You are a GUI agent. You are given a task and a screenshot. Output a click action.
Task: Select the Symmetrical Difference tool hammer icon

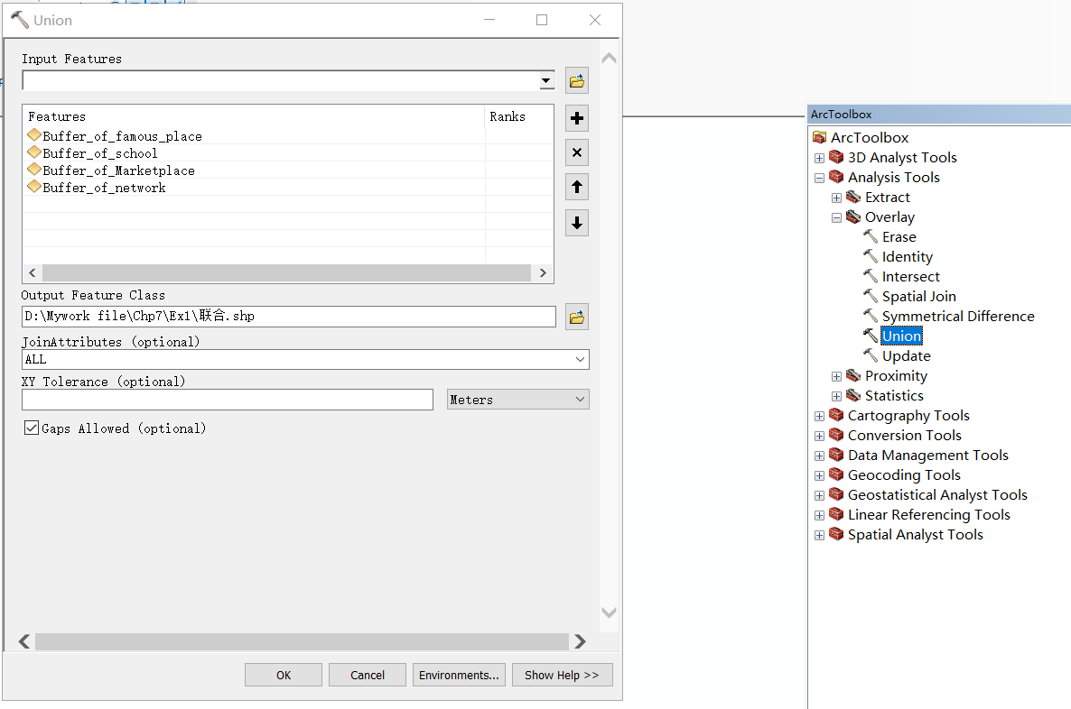pos(871,316)
